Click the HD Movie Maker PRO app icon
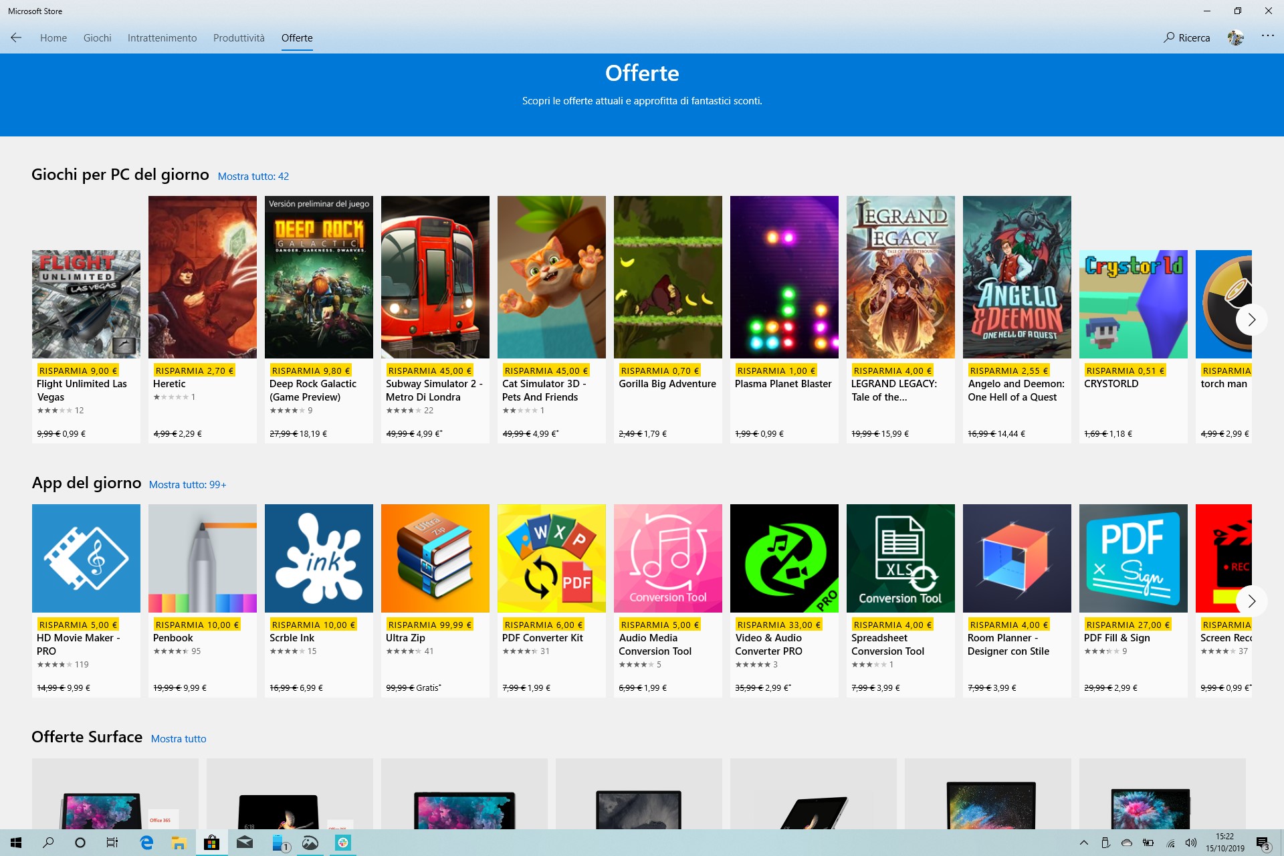Viewport: 1284px width, 856px height. 86,558
